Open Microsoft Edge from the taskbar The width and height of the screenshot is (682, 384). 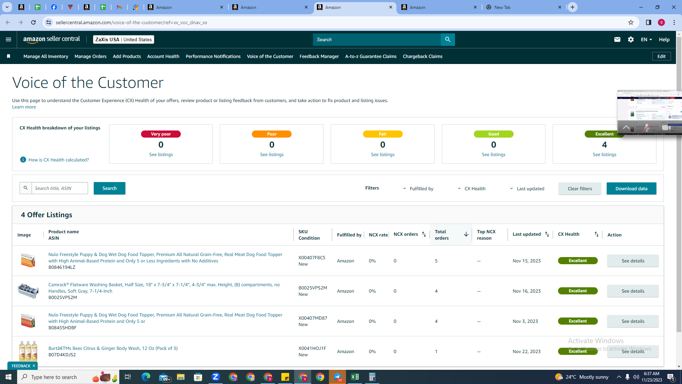click(146, 377)
